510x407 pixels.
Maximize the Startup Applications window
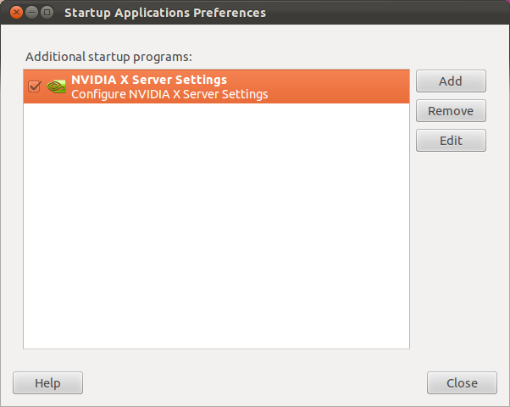[x=47, y=13]
